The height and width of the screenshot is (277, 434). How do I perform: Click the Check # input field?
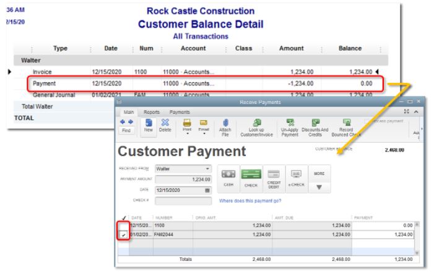click(x=183, y=201)
